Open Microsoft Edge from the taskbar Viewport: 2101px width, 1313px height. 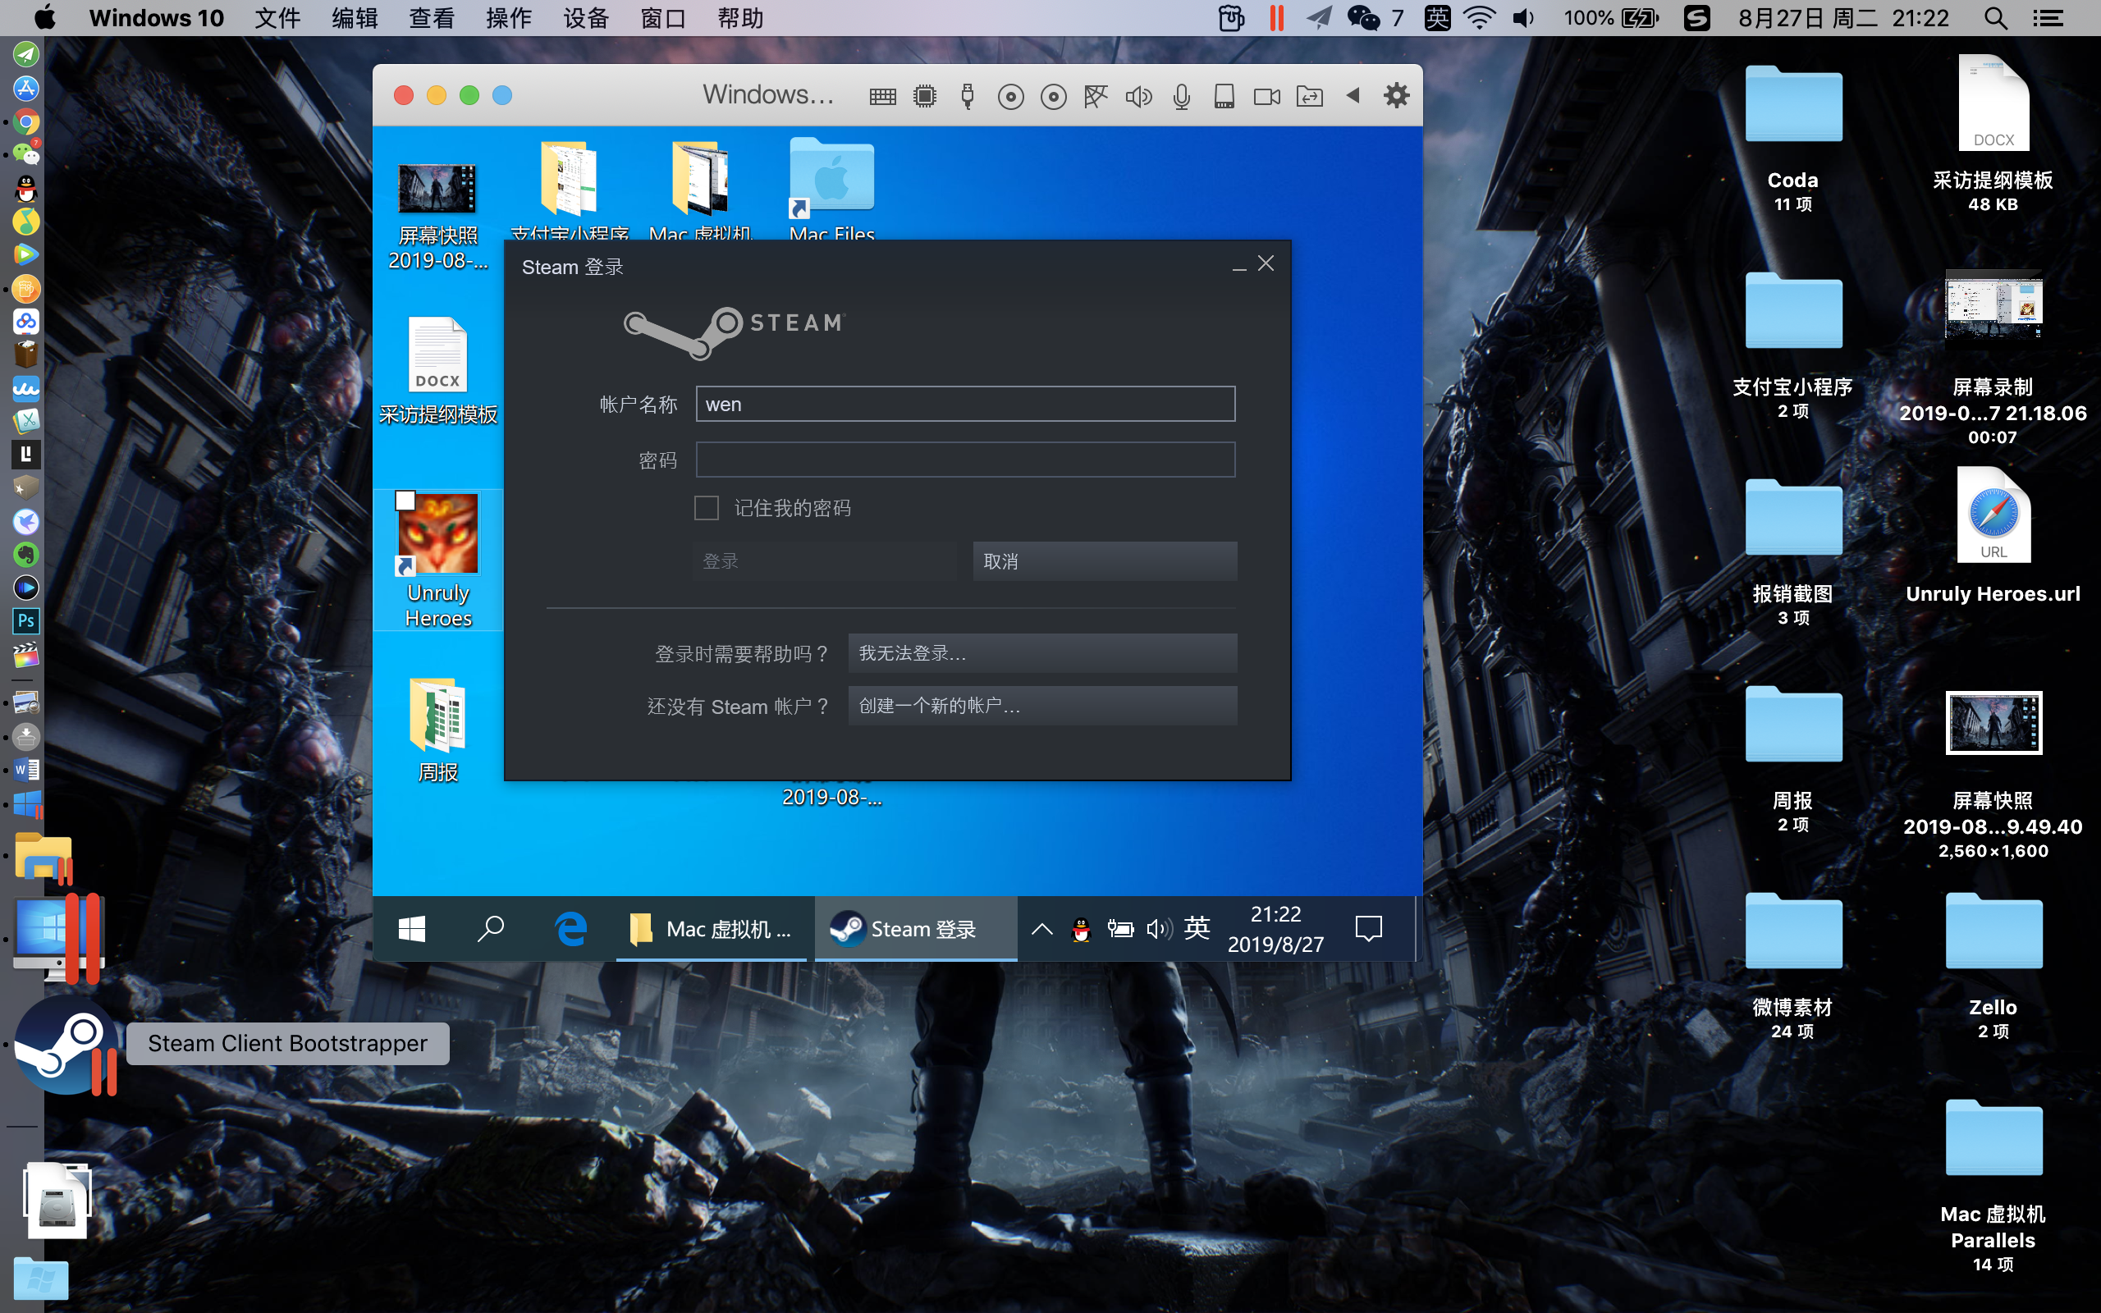point(570,928)
